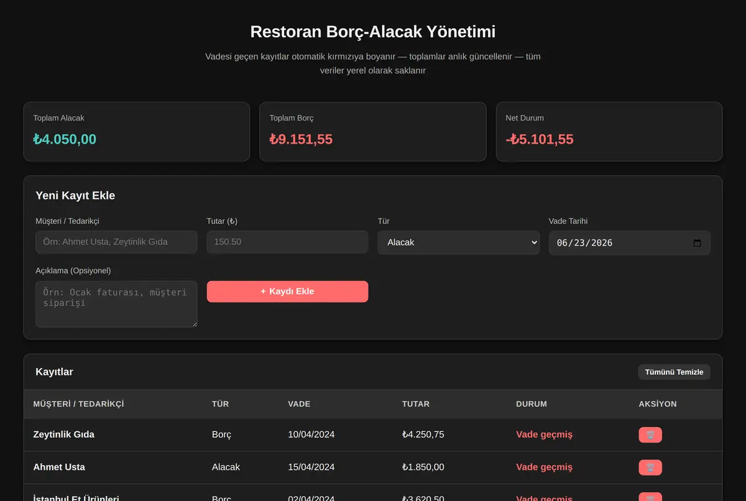Click the Açıklama (Opsiyonel) label

73,270
